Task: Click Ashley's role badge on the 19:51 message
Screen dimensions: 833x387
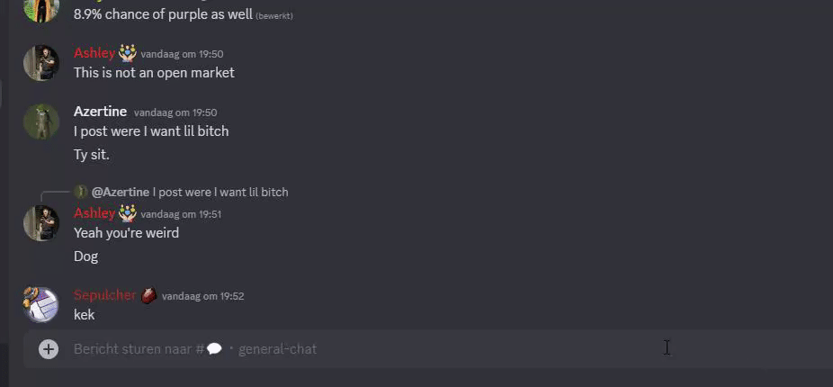Action: (x=128, y=212)
